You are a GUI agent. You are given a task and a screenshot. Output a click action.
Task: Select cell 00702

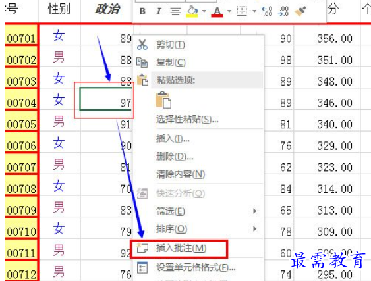pyautogui.click(x=21, y=56)
